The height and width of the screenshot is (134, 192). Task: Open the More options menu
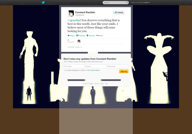coord(100,36)
